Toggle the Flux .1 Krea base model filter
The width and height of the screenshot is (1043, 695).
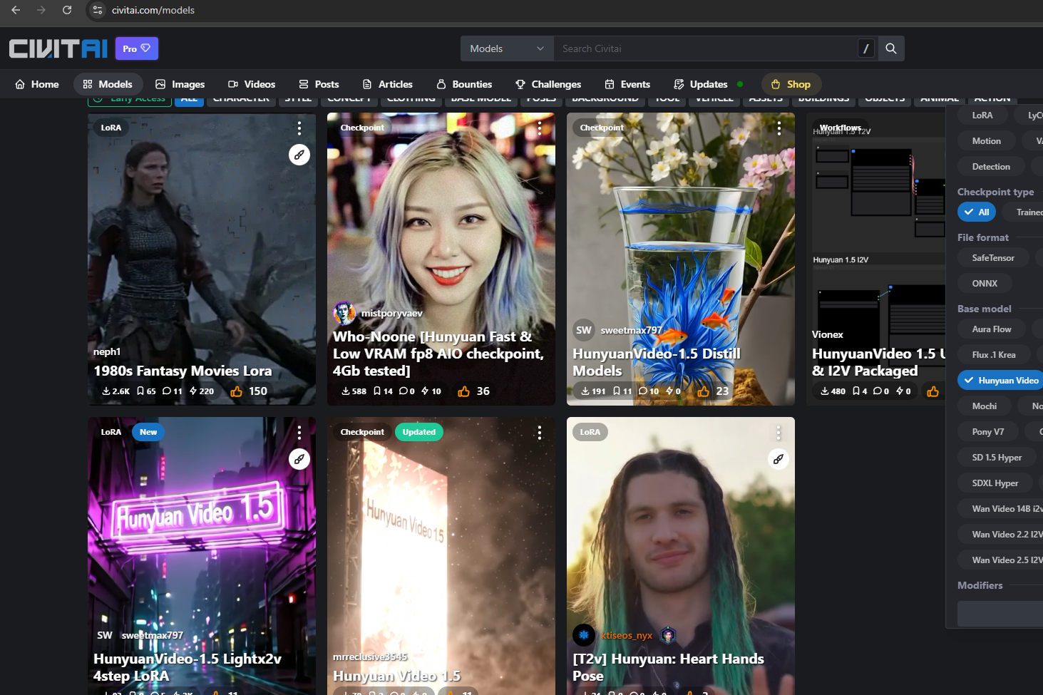(994, 355)
